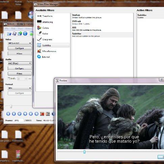This screenshot has width=164, height=164.
Task: Choose the DVB sub filter
Action: (102, 22)
